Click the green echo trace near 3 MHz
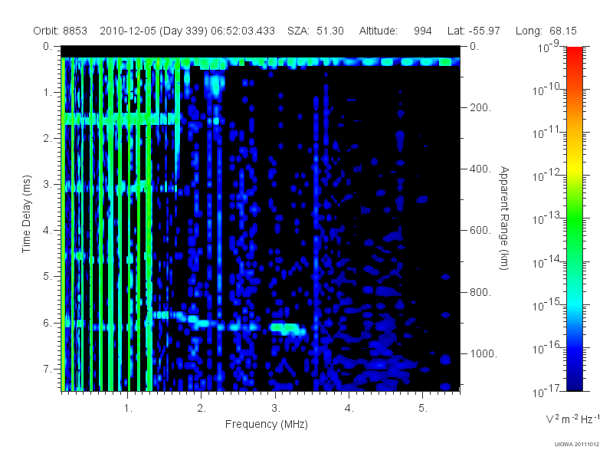This screenshot has height=460, width=613. click(x=287, y=329)
